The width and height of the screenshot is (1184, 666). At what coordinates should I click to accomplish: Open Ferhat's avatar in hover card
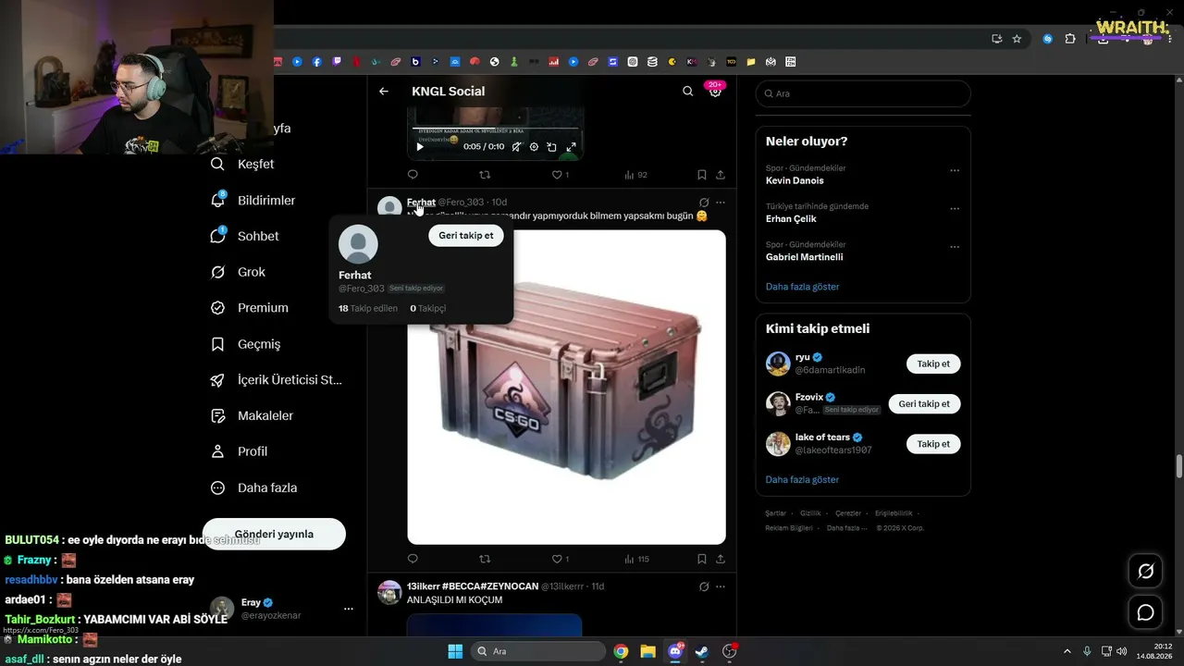(358, 244)
